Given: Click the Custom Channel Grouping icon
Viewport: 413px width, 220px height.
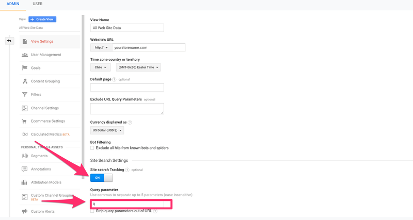Looking at the screenshot, I should click(x=25, y=197).
